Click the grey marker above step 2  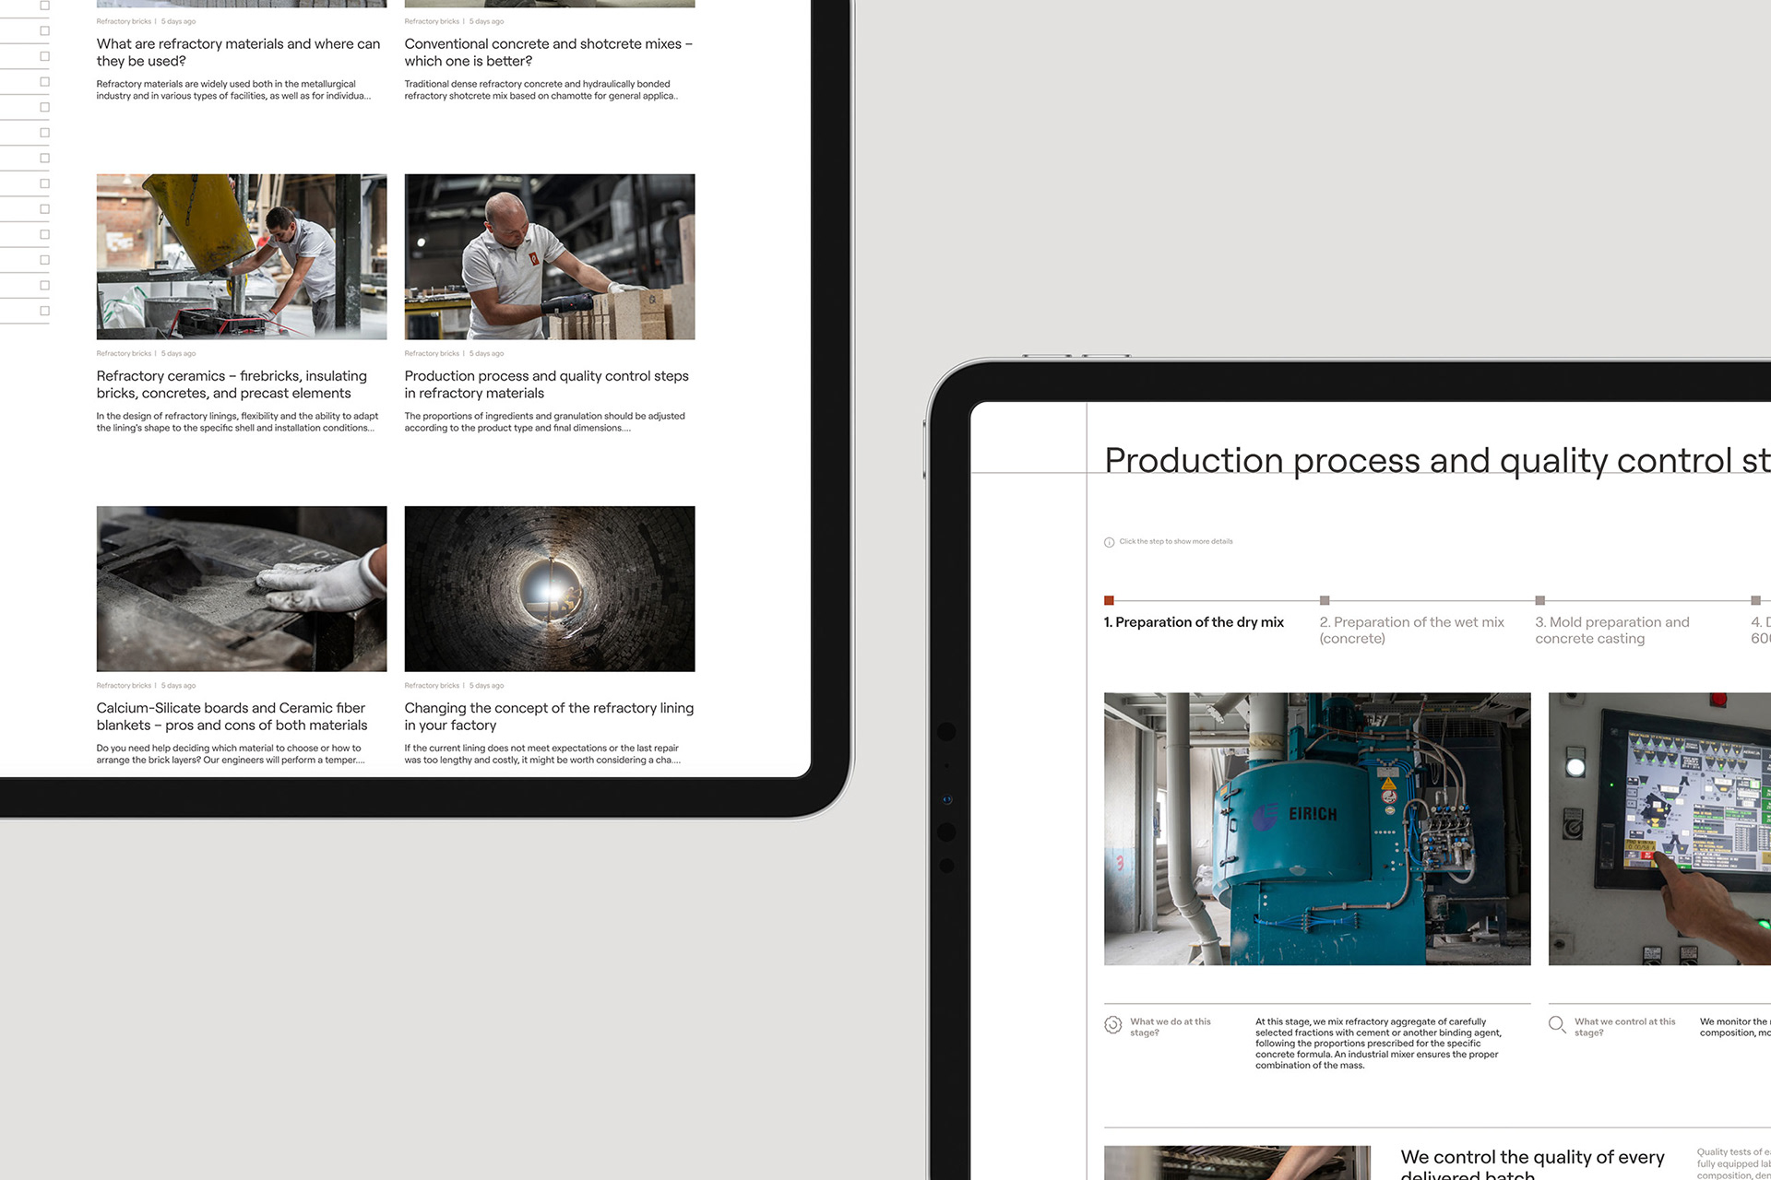click(x=1325, y=600)
